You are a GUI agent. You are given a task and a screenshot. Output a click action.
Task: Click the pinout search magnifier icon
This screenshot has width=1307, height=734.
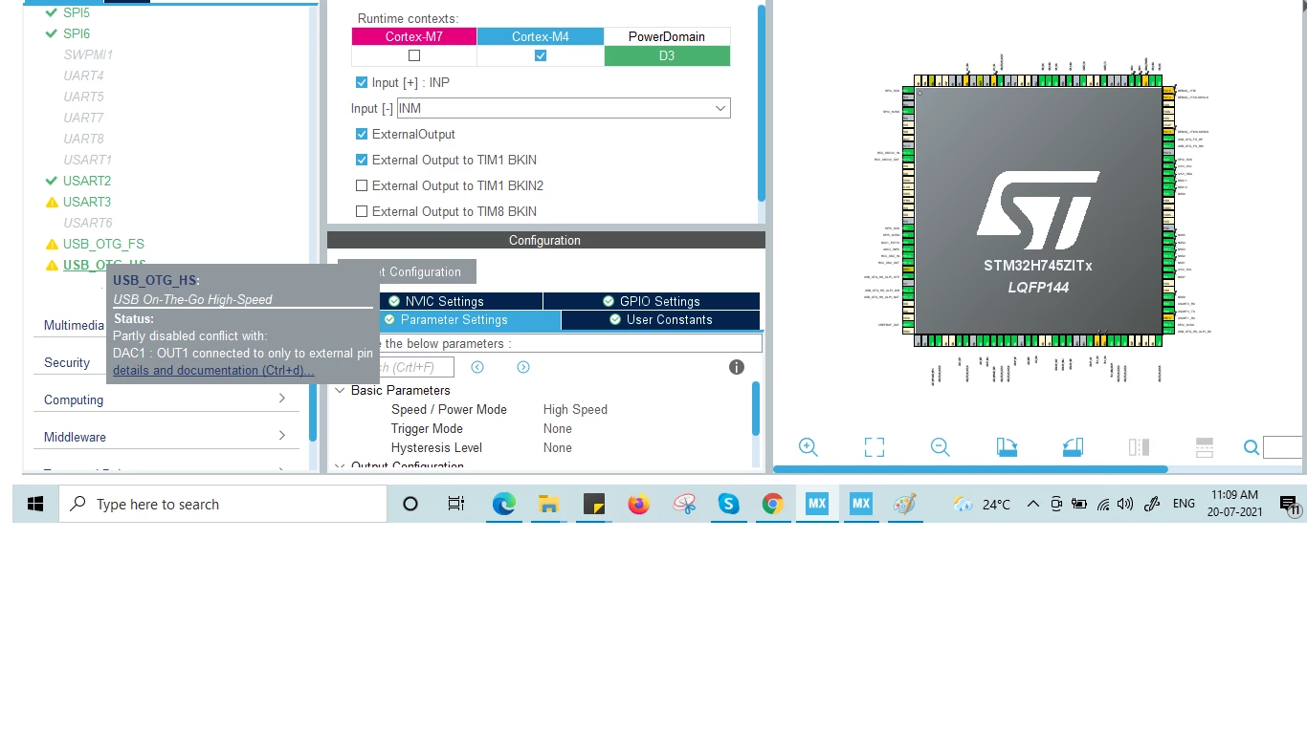1252,447
